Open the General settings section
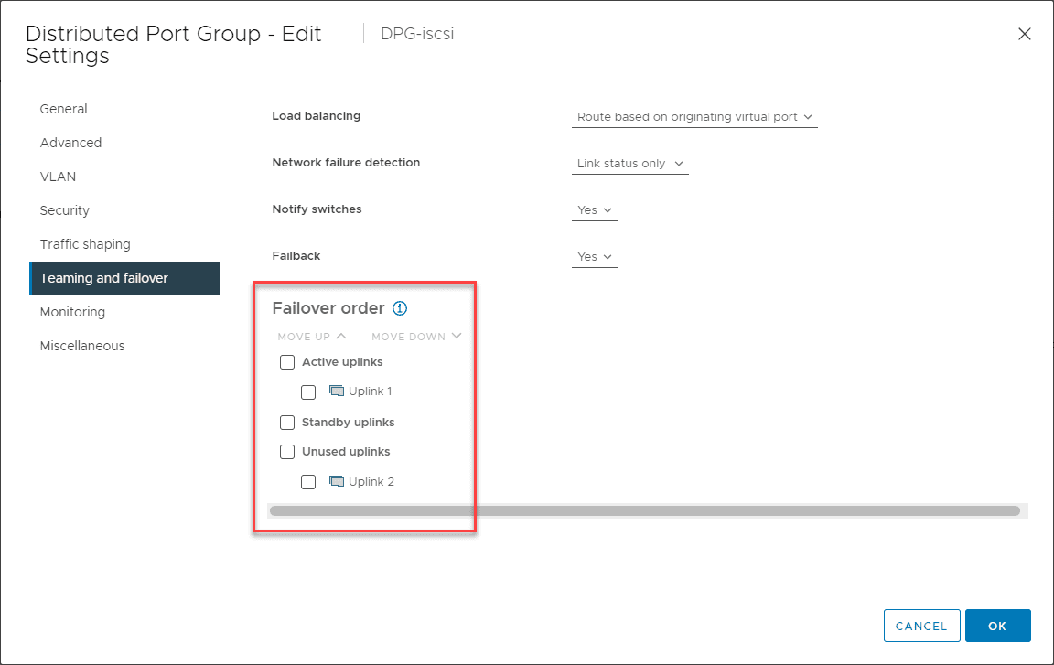The width and height of the screenshot is (1054, 665). 64,109
